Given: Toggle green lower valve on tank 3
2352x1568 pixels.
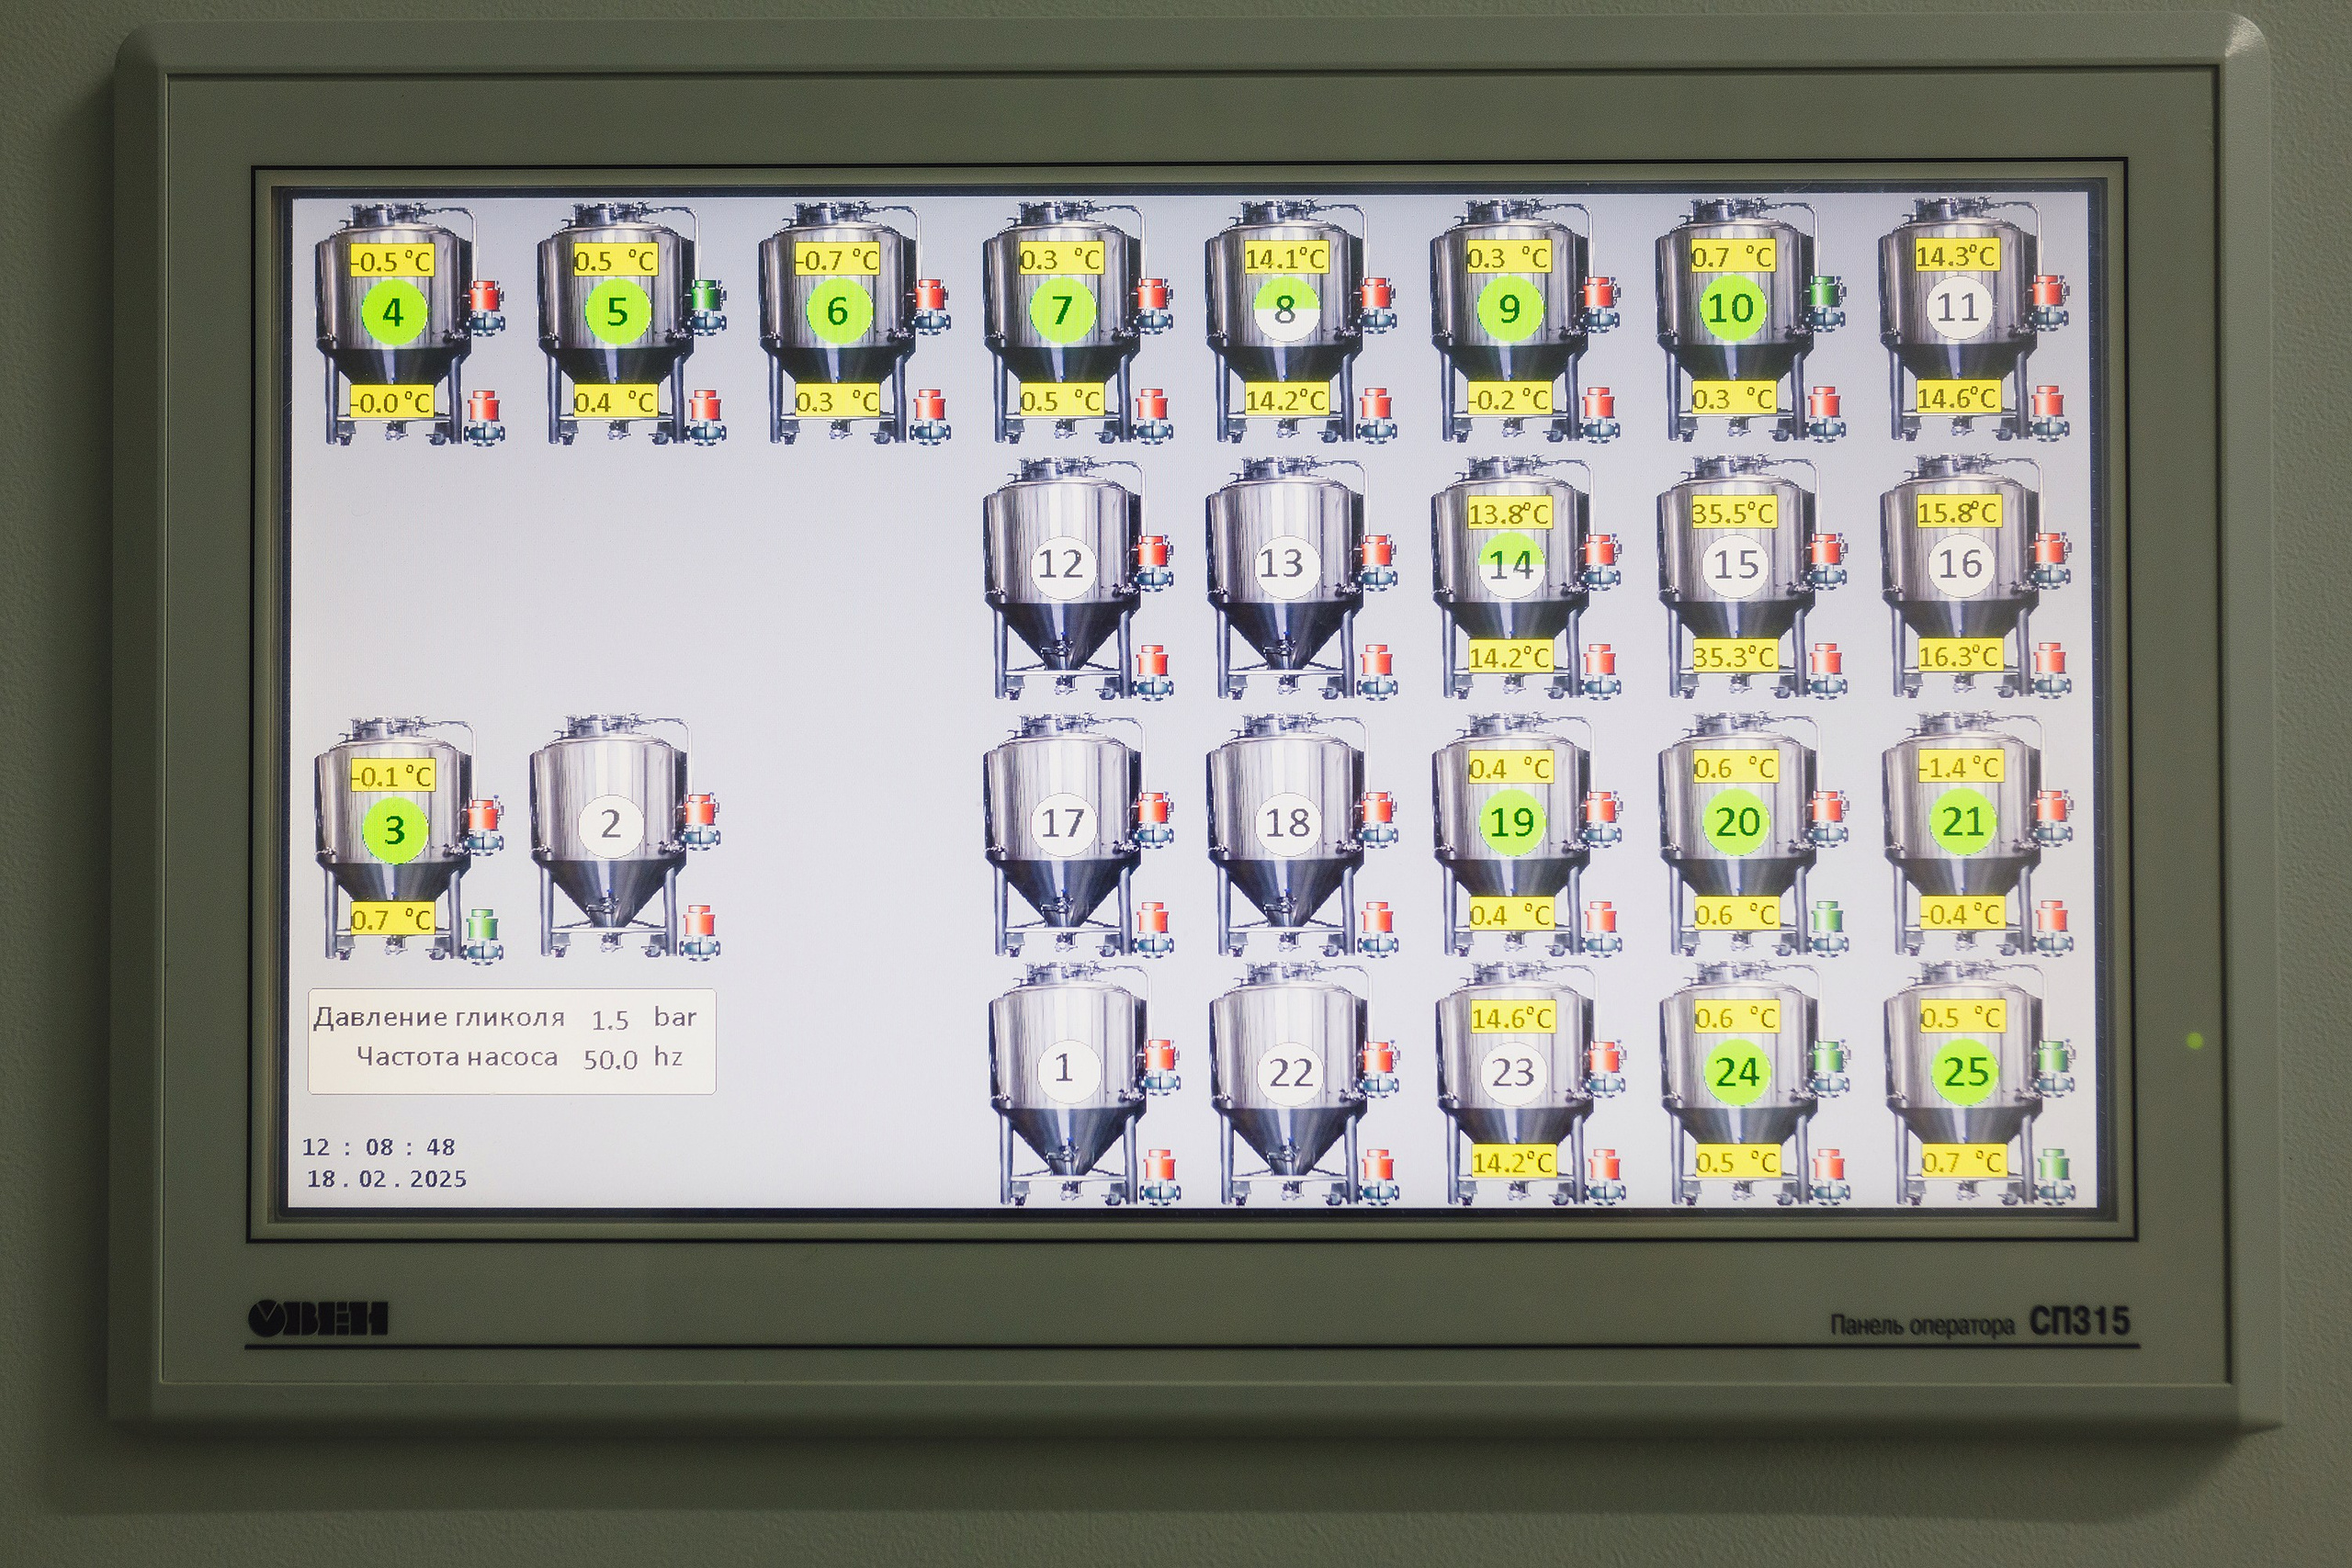Looking at the screenshot, I should pyautogui.click(x=483, y=927).
